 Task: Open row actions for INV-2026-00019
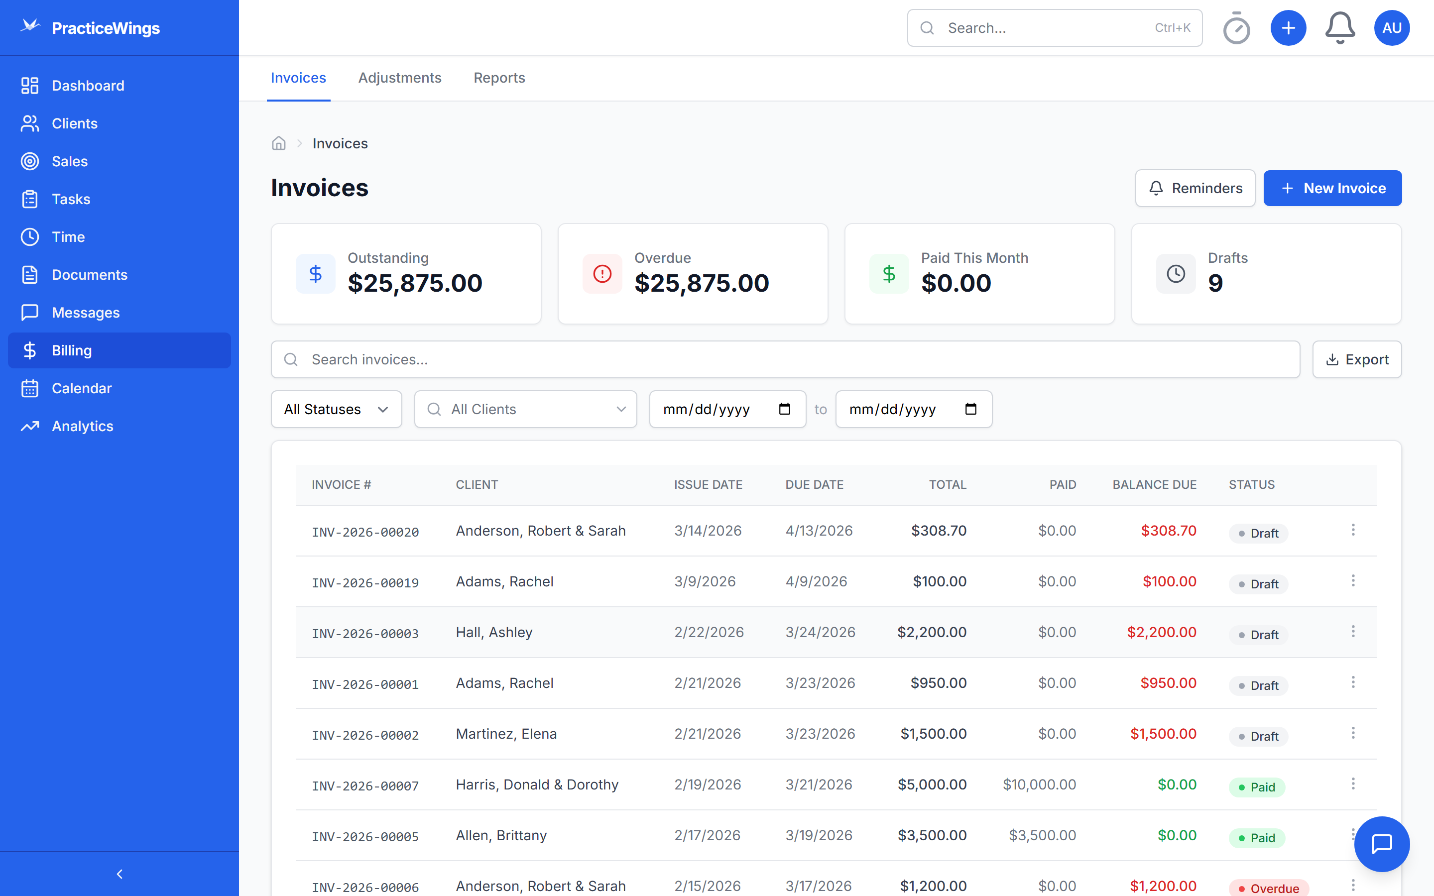click(x=1353, y=581)
